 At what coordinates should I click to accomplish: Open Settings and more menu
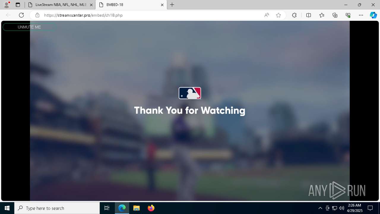click(x=361, y=15)
